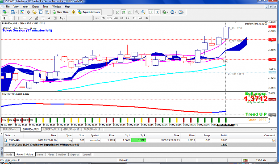Screen dimensions: 279x164
Task: Switch timeframe to M1
Action: pos(97,18)
